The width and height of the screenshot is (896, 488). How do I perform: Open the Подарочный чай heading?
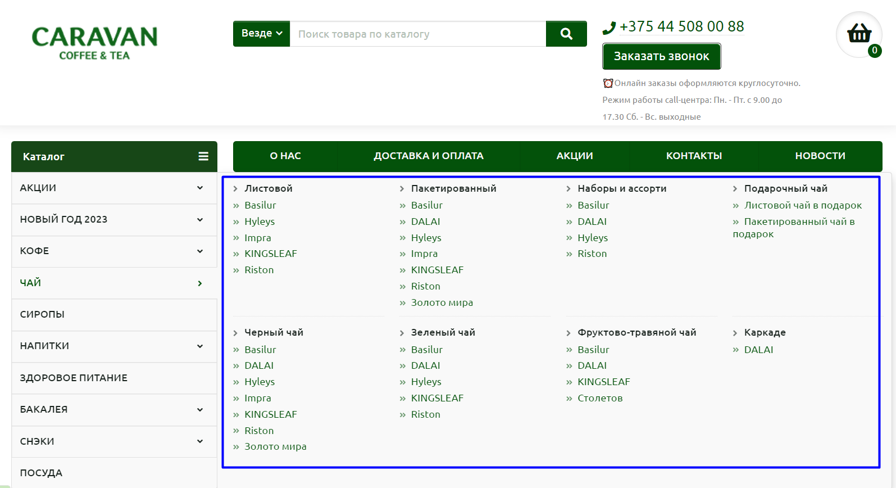[x=786, y=188]
